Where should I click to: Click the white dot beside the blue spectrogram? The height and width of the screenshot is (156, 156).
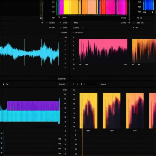coord(152,12)
